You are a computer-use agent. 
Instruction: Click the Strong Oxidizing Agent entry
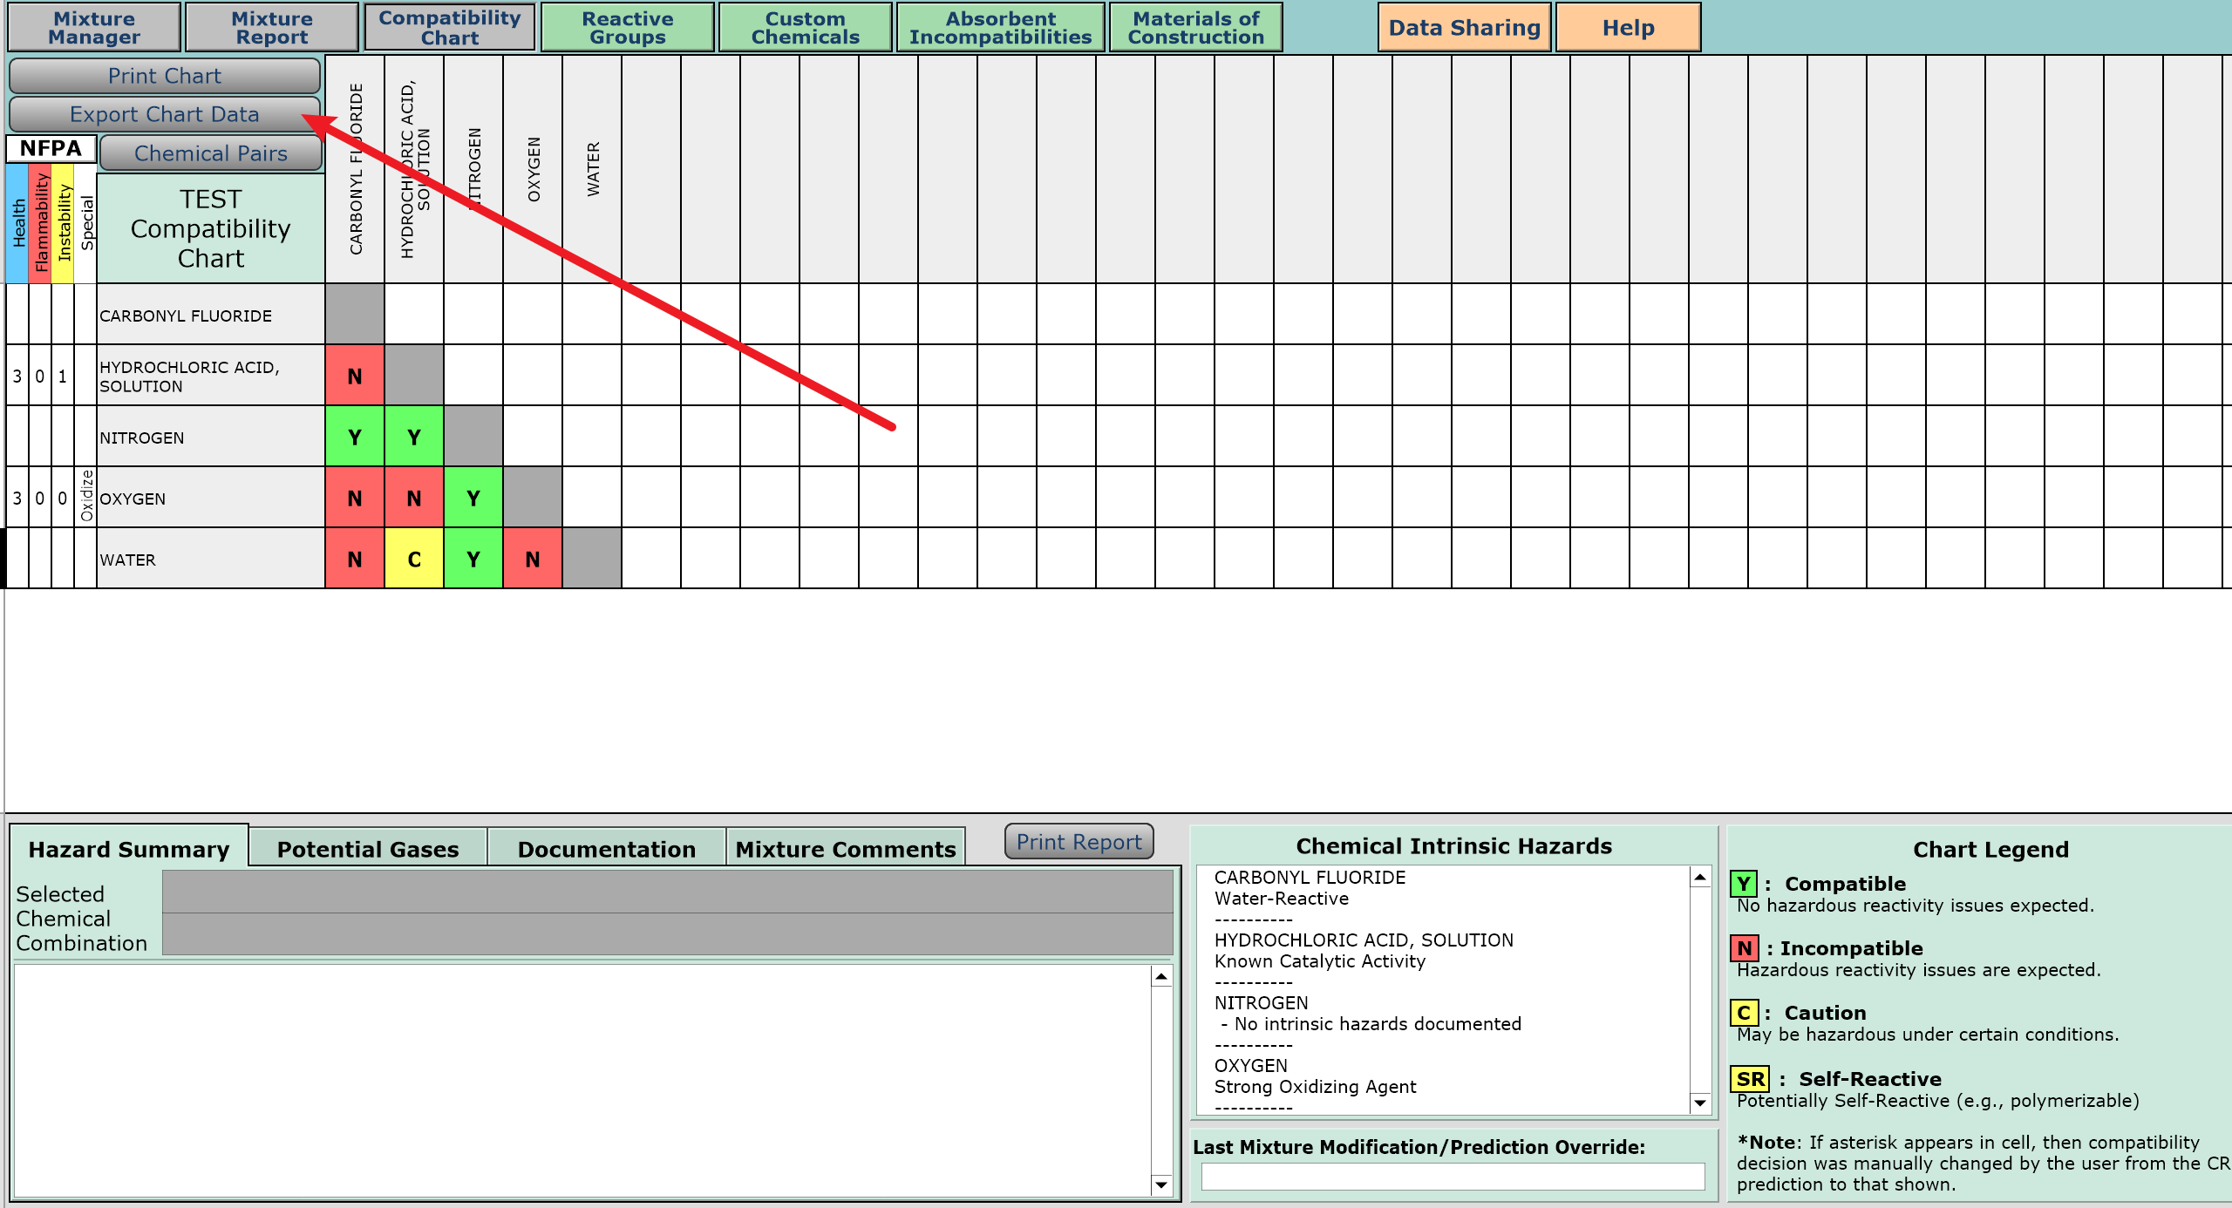[1315, 1087]
